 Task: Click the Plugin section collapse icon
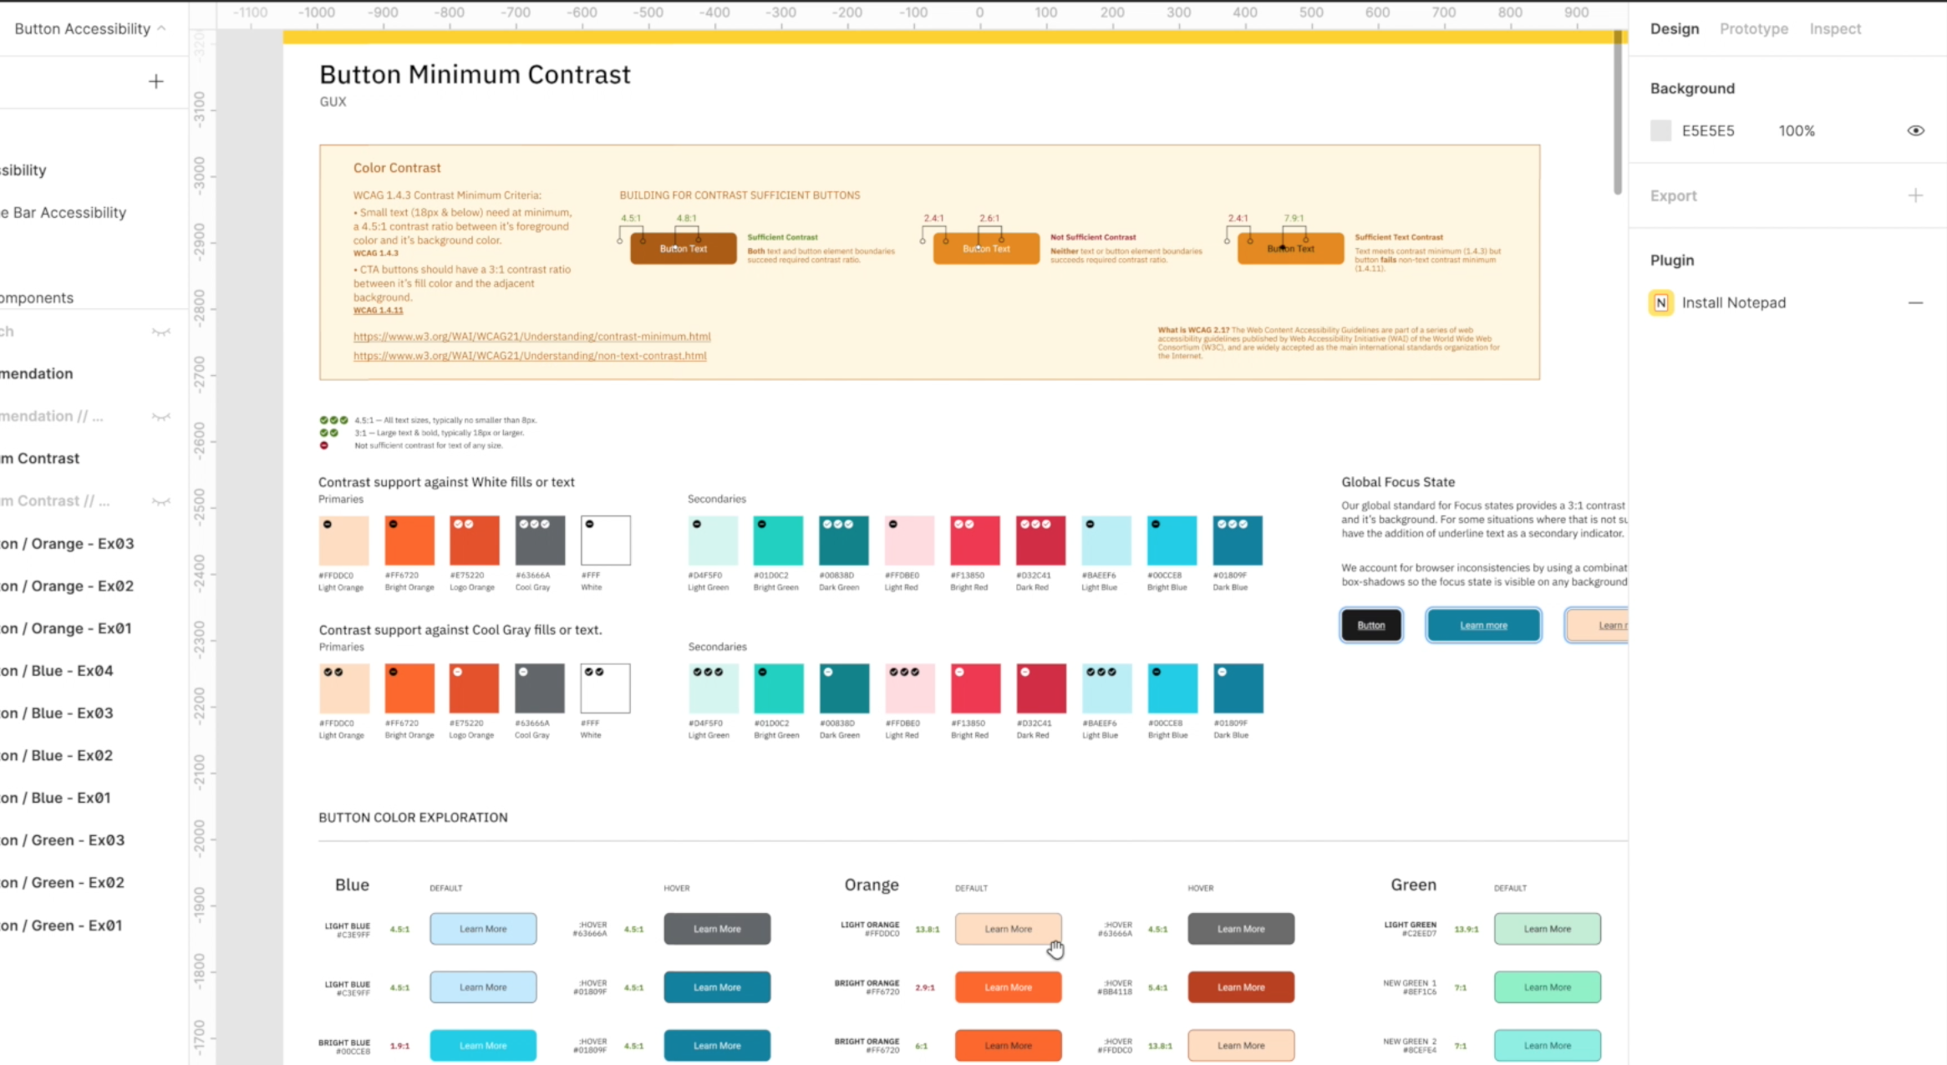pyautogui.click(x=1914, y=303)
